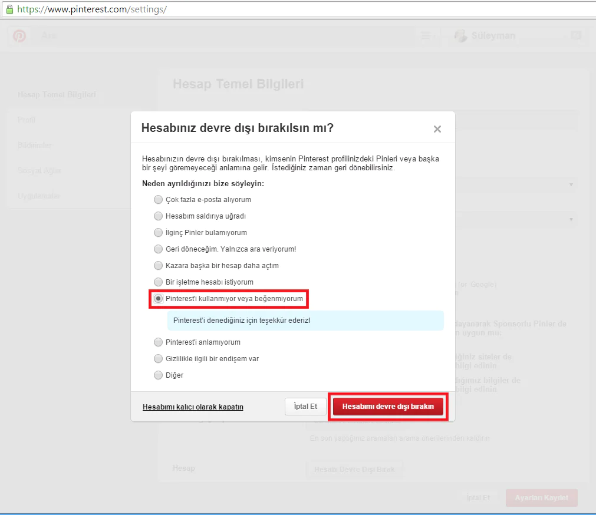
Task: Select 'Çok fazla e-posta alıyorum' radio option
Action: (x=158, y=199)
